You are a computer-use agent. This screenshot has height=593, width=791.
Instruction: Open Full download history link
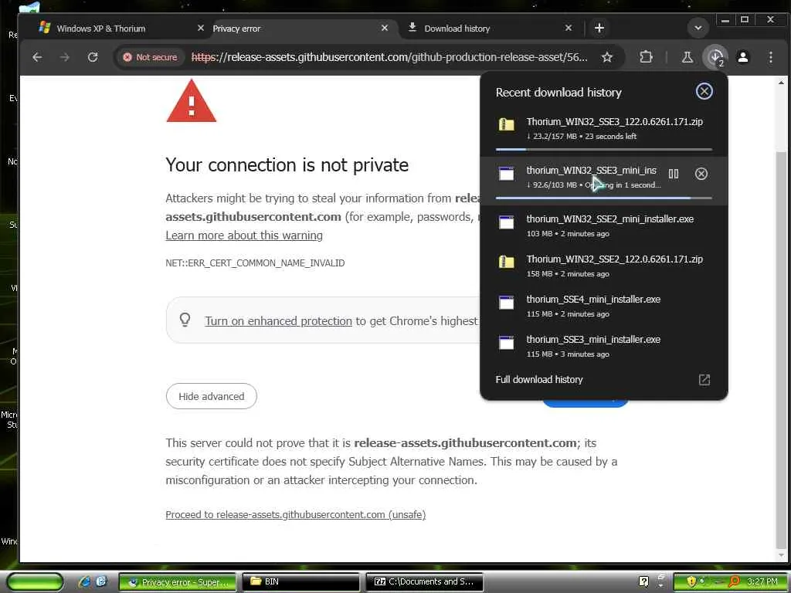coord(539,379)
